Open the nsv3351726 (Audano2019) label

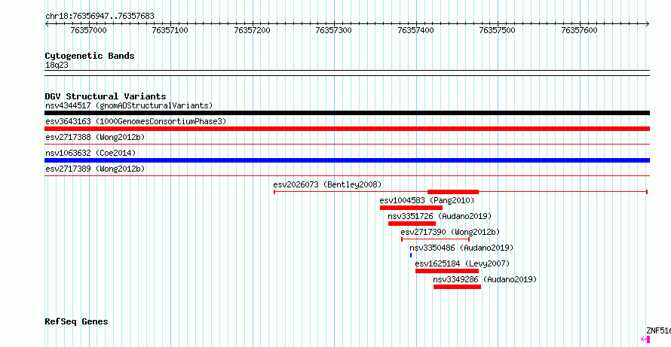[440, 216]
